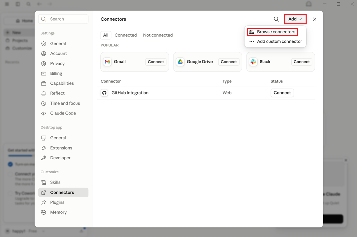Viewport: 357px width, 237px height.
Task: Click the gear icon beside the Settings General item
Action: click(43, 43)
